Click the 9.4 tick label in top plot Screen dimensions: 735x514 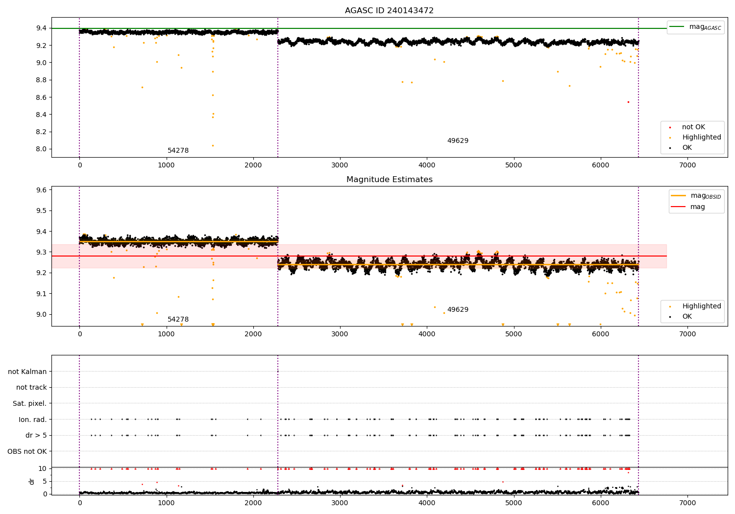(x=41, y=28)
